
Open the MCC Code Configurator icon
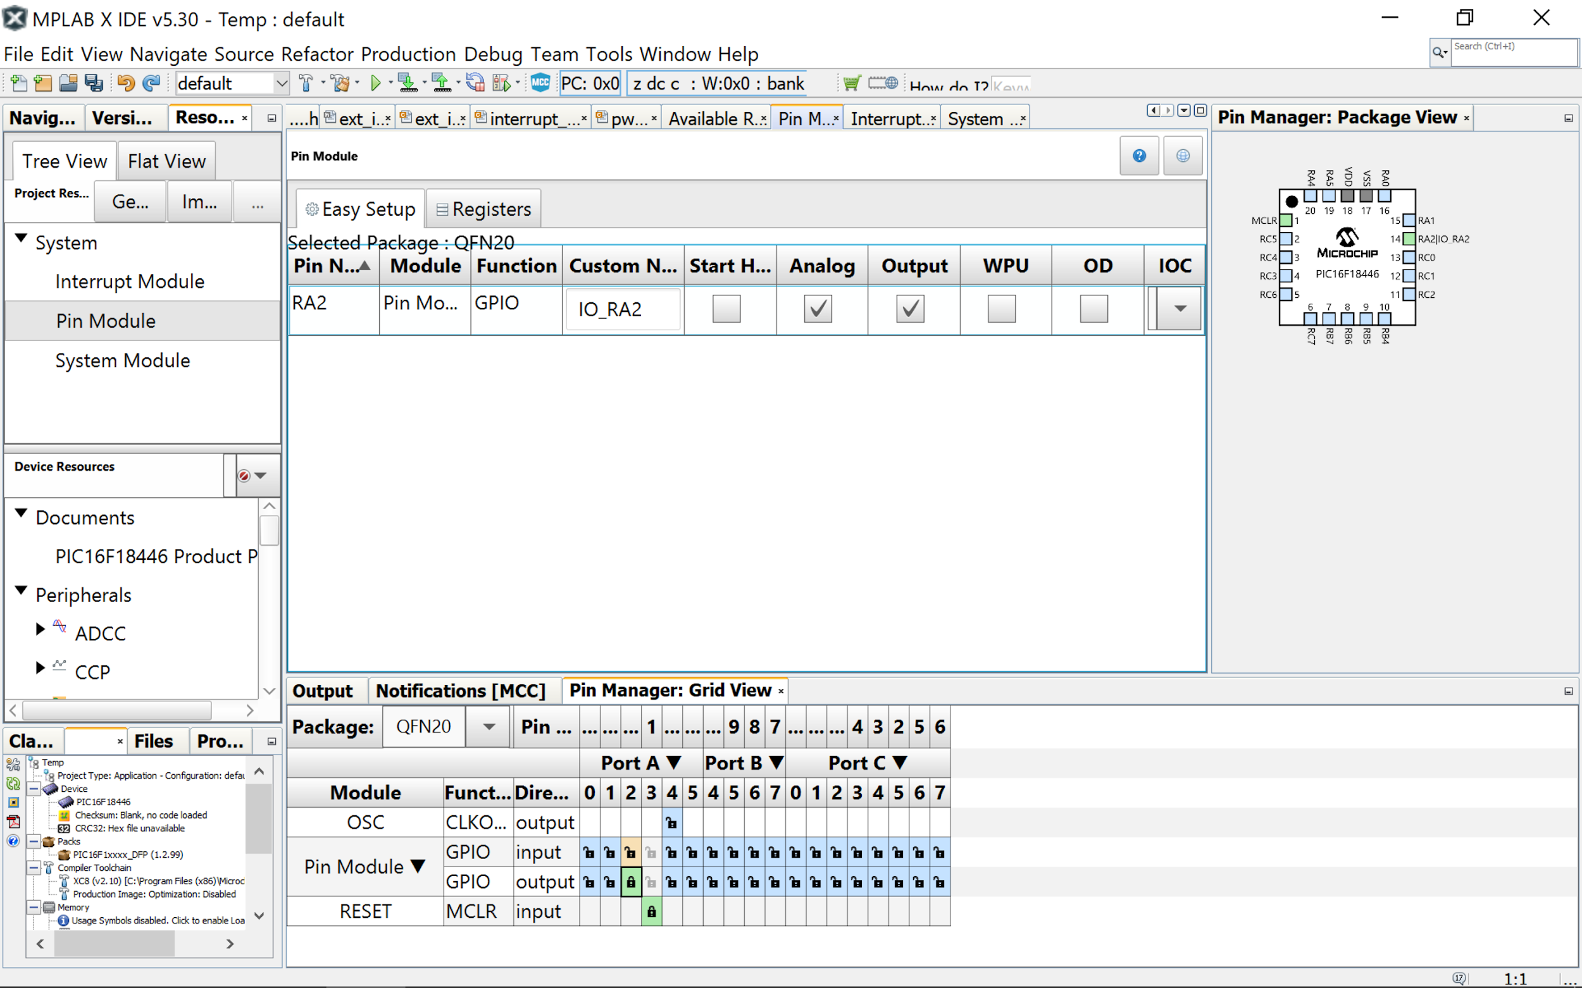click(540, 83)
